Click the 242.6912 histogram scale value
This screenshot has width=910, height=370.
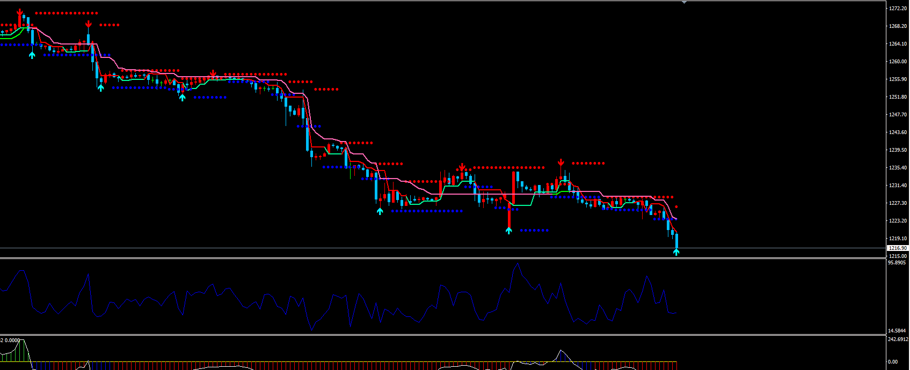898,339
